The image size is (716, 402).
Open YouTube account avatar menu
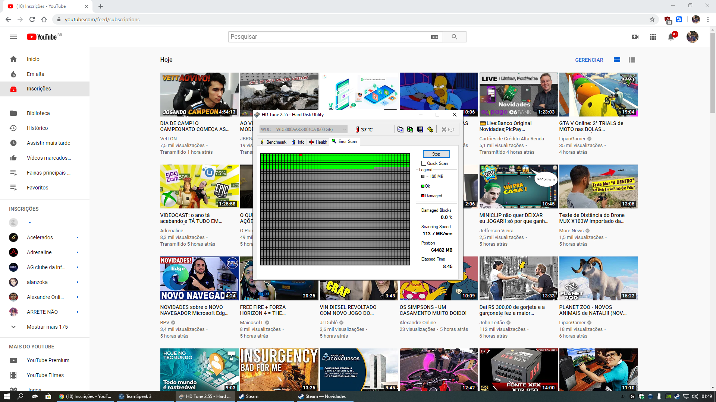coord(693,37)
